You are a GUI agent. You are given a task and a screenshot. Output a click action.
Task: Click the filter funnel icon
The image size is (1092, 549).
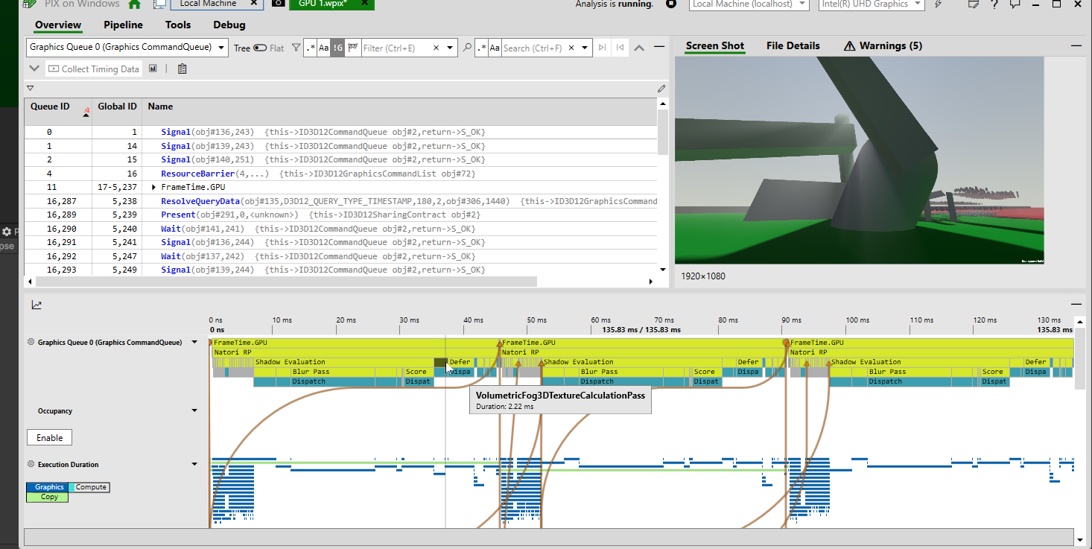(x=296, y=48)
